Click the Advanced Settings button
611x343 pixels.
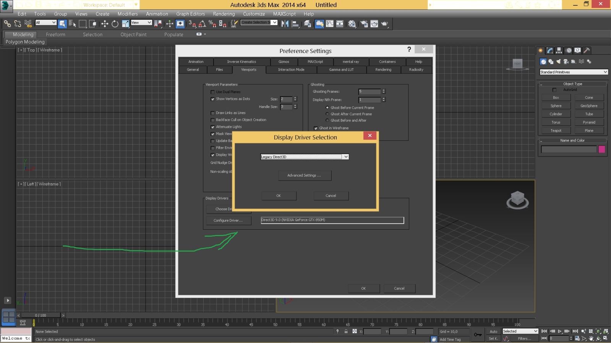coord(304,176)
